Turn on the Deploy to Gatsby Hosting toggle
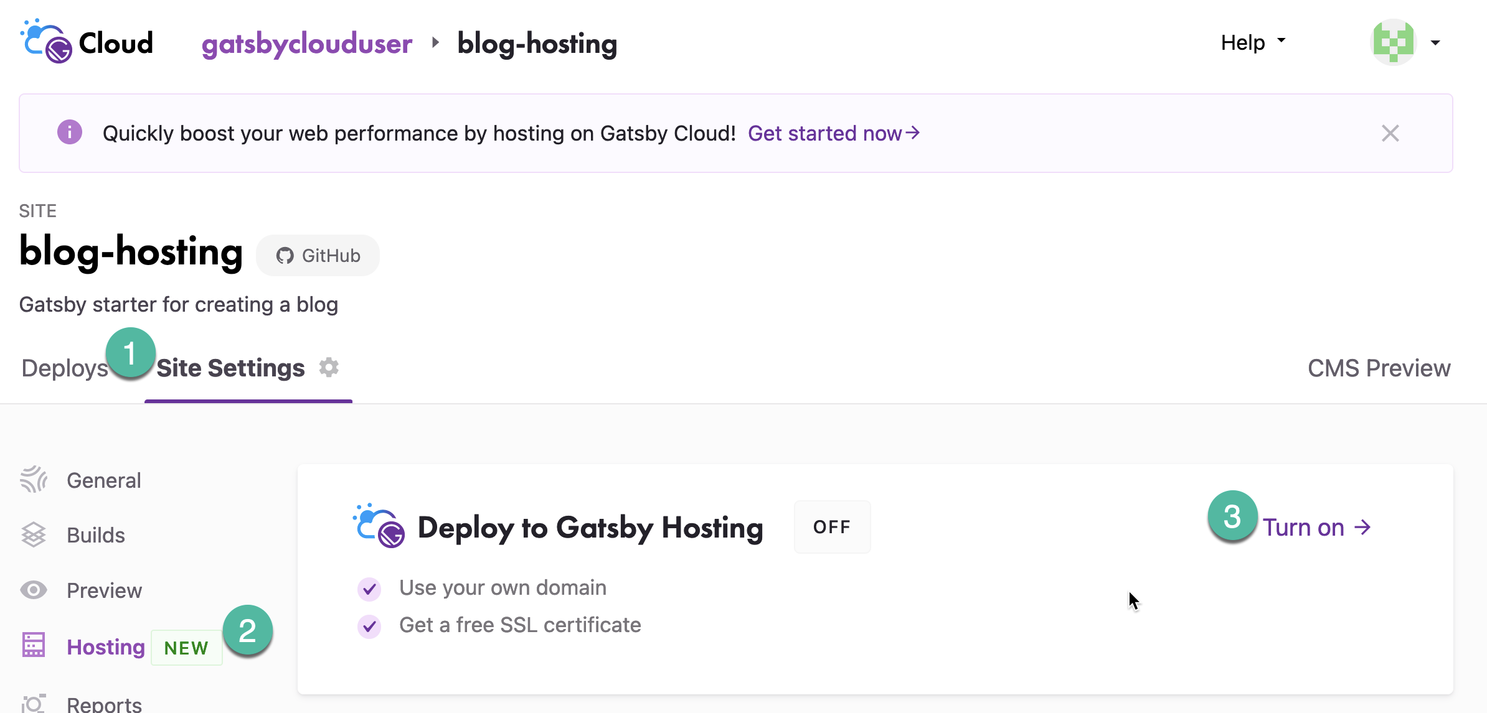 point(831,527)
